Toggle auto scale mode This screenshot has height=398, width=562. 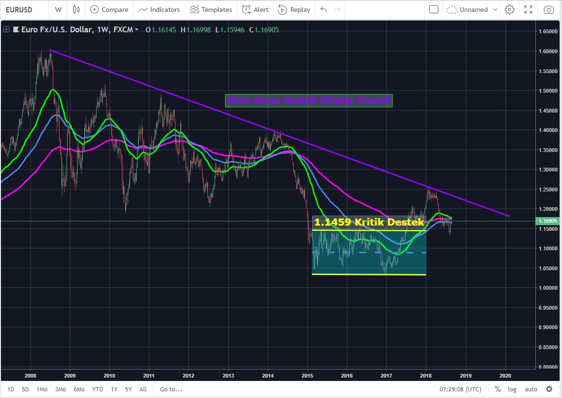(531, 389)
